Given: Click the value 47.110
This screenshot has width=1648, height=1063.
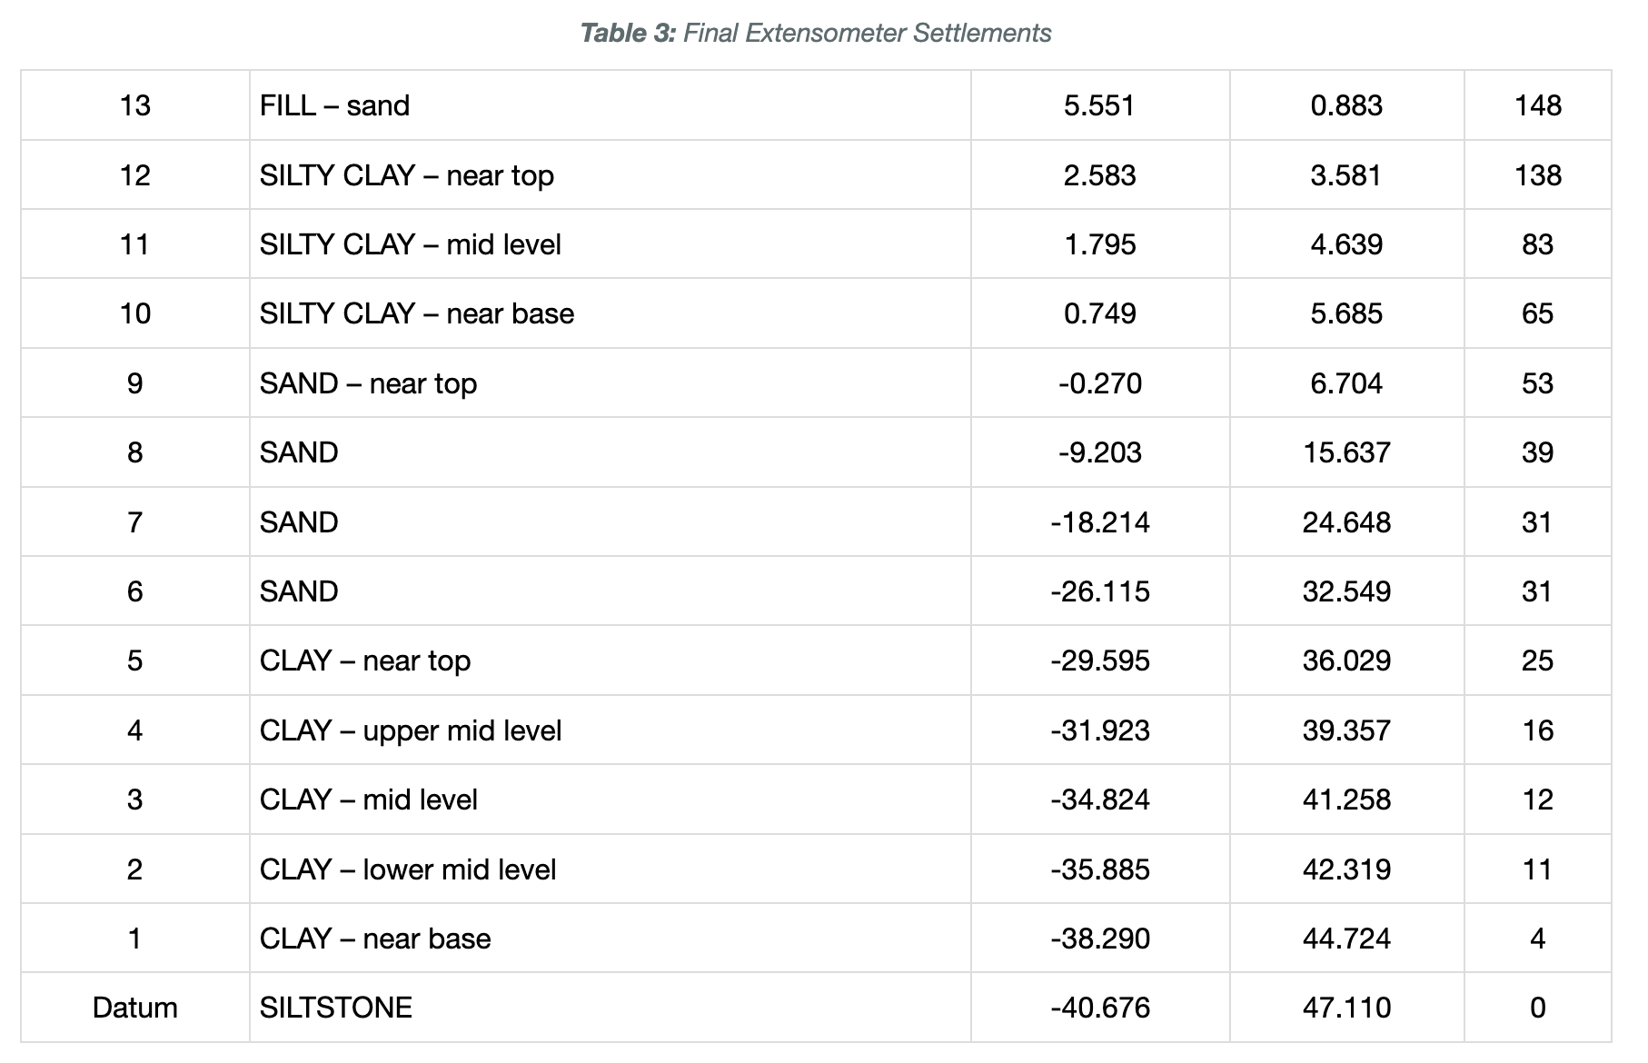Looking at the screenshot, I should 1346,1008.
